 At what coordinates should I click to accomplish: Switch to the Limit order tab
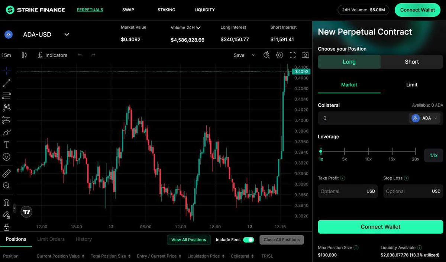click(x=412, y=85)
